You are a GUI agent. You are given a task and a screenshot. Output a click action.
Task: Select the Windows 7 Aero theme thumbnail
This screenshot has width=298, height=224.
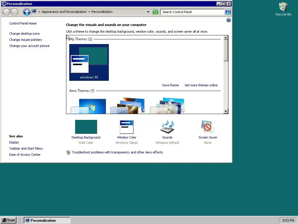click(x=88, y=106)
